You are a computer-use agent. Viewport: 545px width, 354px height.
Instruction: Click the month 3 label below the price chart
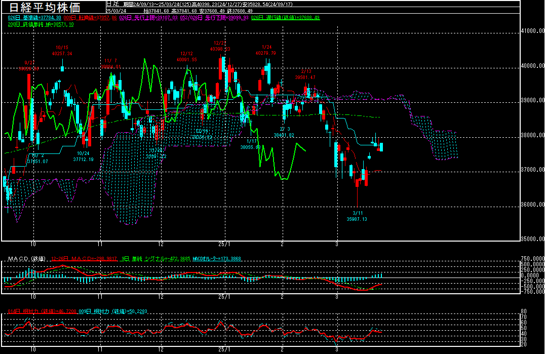[337, 244]
